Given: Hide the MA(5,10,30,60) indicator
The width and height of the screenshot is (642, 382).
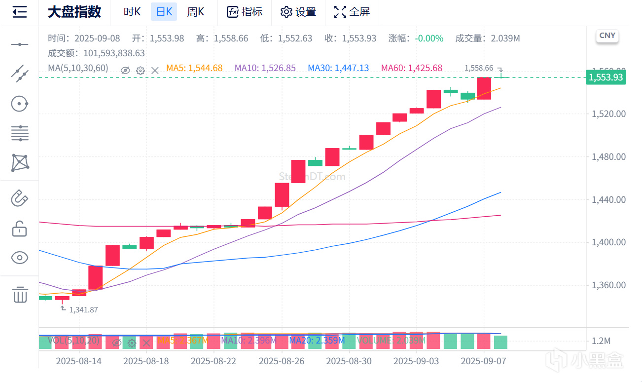Looking at the screenshot, I should 125,71.
